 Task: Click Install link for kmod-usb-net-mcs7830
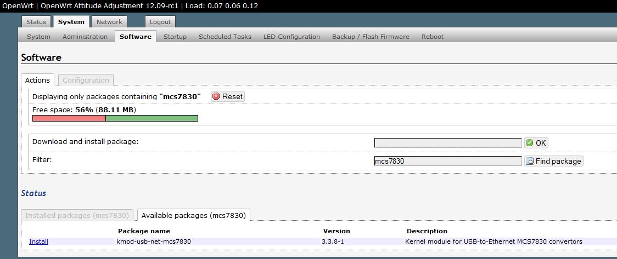[38, 241]
